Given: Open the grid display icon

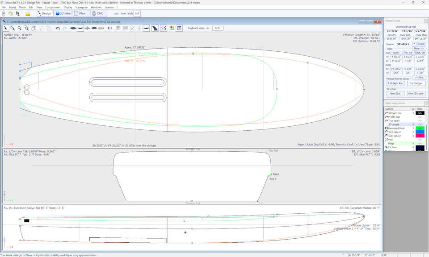Looking at the screenshot, I should point(118,28).
